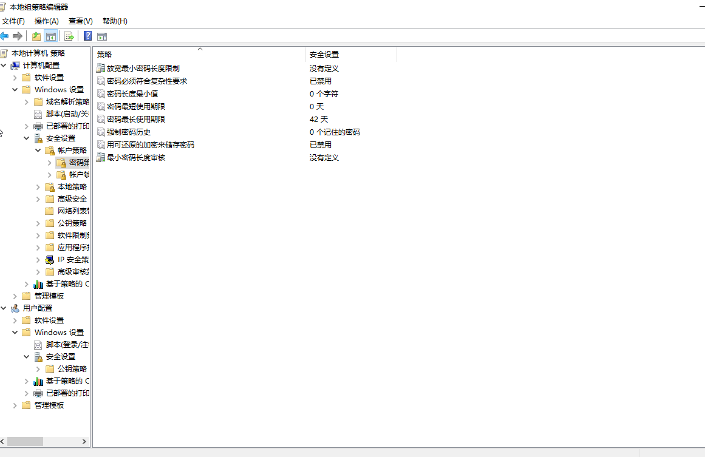Screen dimensions: 705x457
Task: Expand the 高级审核 node
Action: coord(38,272)
